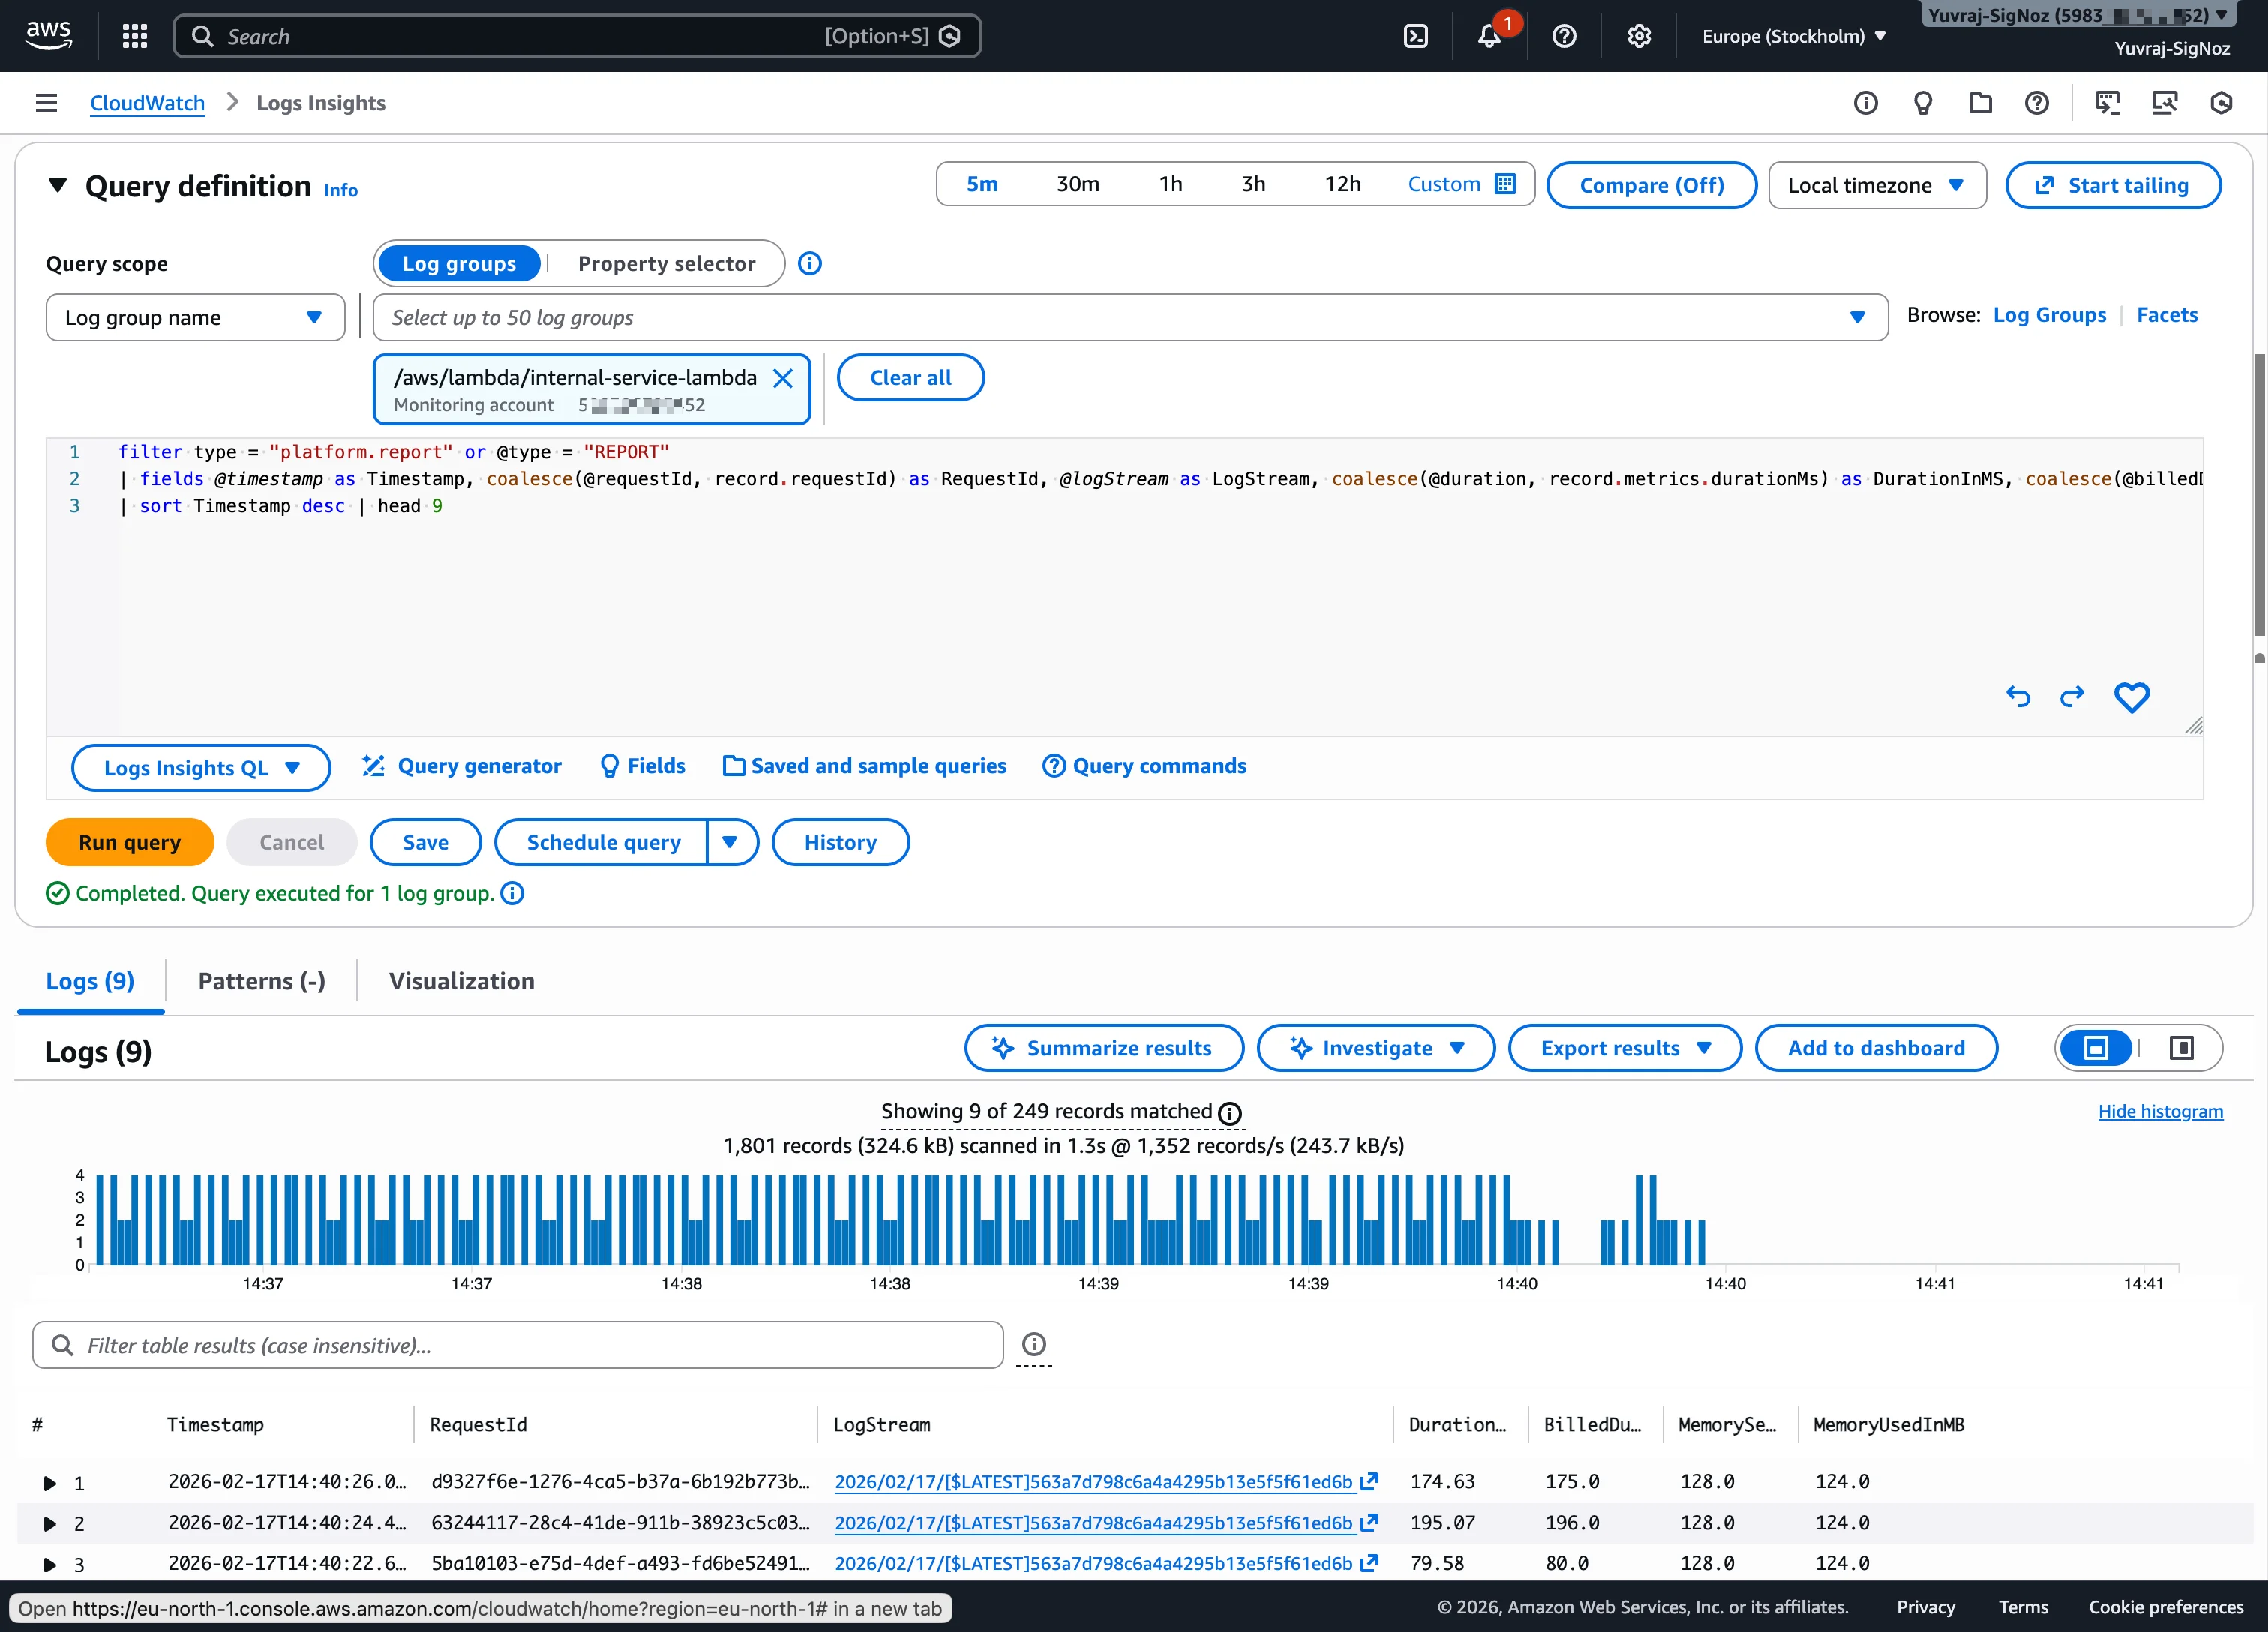Undo the last query edit
The height and width of the screenshot is (1632, 2268).
pos(2018,697)
